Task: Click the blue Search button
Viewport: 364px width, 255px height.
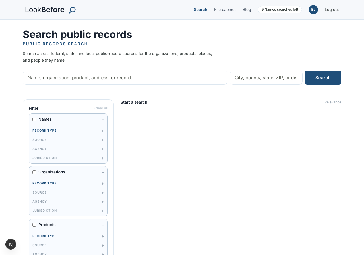Action: (x=323, y=78)
